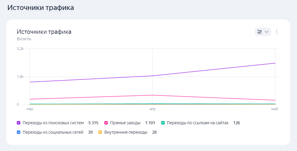Toggle the pink 'Прямые заходы' checkbox
Viewport: 297px width, 151px height.
tap(106, 123)
